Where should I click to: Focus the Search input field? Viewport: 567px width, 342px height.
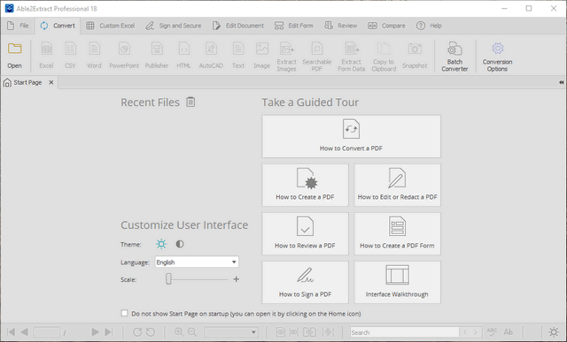pyautogui.click(x=404, y=332)
